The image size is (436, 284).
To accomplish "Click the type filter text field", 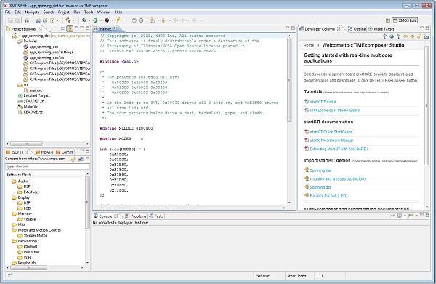I will 47,166.
